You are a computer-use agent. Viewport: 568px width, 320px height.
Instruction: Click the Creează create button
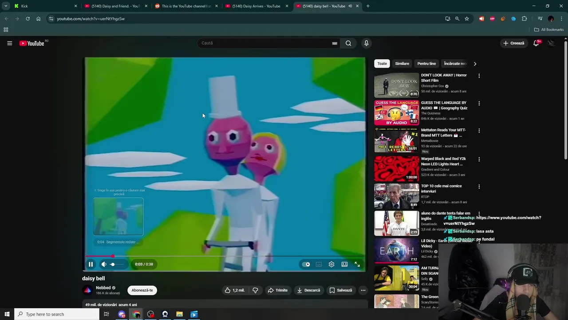tap(514, 43)
